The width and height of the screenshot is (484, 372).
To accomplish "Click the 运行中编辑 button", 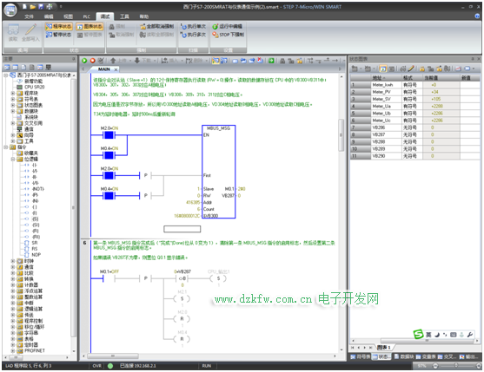I will pyautogui.click(x=228, y=27).
